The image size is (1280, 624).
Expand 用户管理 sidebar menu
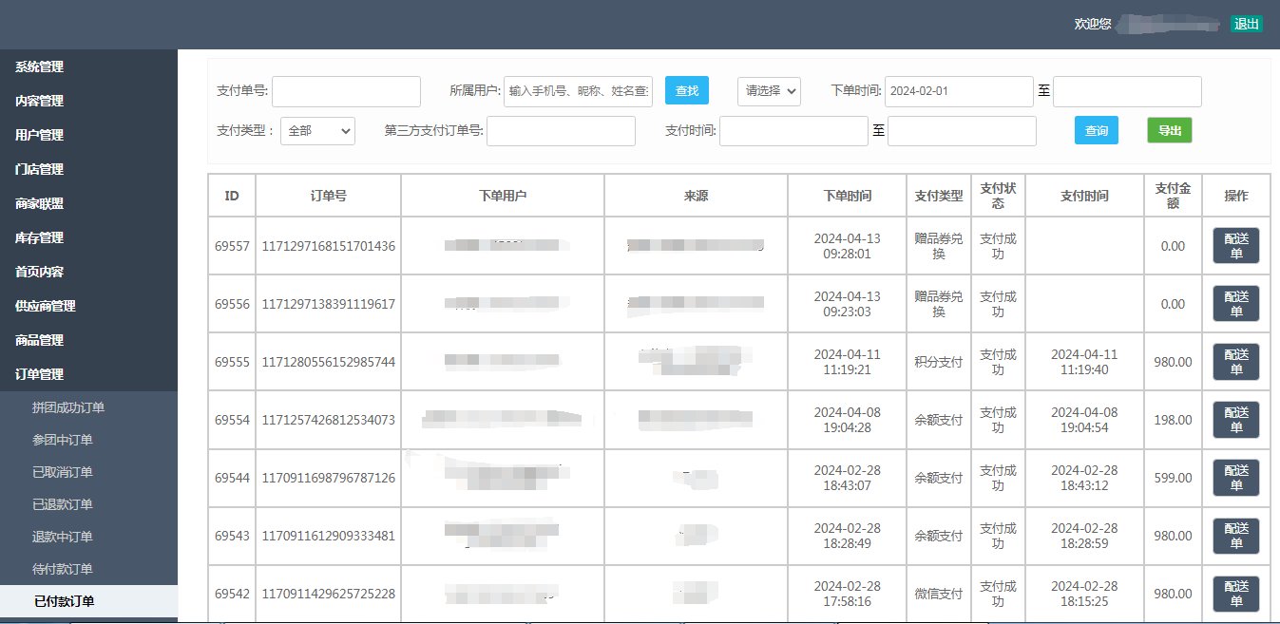pos(40,135)
